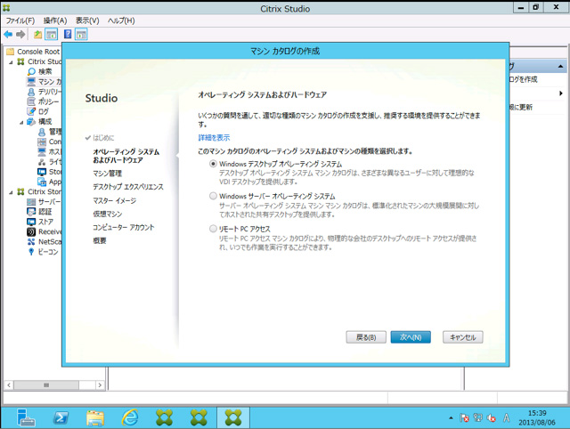Viewport: 570px width, 429px height.
Task: Toggle the Show/Hide console tree toolbar icon
Action: [x=52, y=35]
